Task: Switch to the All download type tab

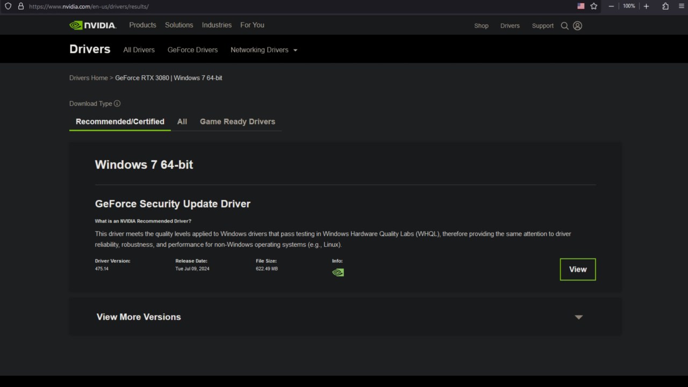Action: point(182,121)
